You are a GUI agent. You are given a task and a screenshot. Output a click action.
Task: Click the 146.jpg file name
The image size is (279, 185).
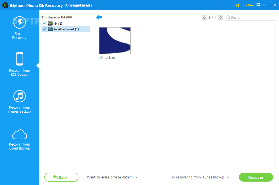(110, 58)
